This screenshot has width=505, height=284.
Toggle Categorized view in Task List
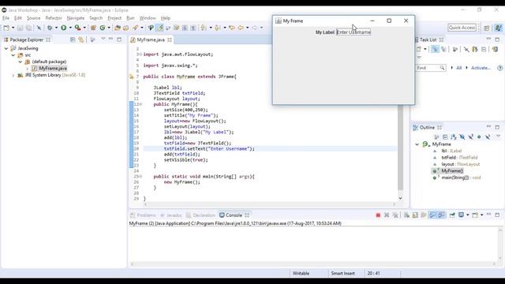[435, 49]
